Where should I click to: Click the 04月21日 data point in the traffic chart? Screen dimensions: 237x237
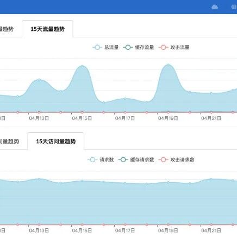[211, 93]
